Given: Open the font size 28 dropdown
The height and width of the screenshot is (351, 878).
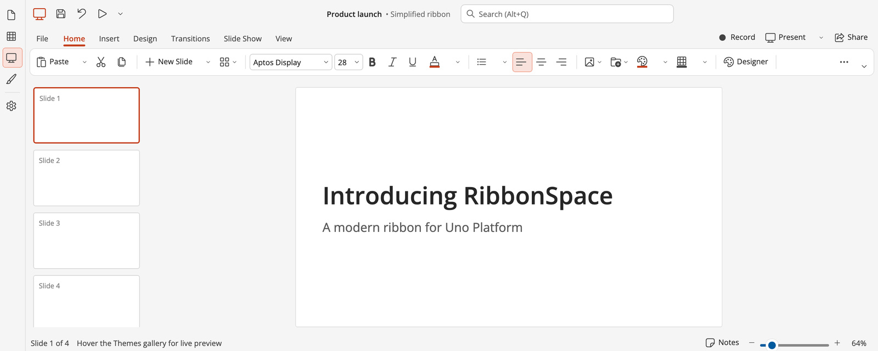Looking at the screenshot, I should pyautogui.click(x=349, y=62).
